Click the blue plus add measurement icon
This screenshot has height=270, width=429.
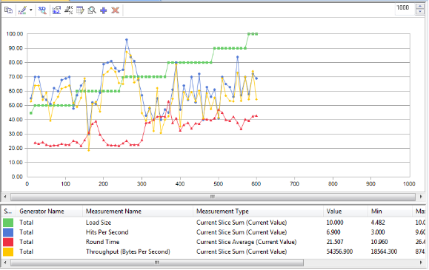click(104, 10)
